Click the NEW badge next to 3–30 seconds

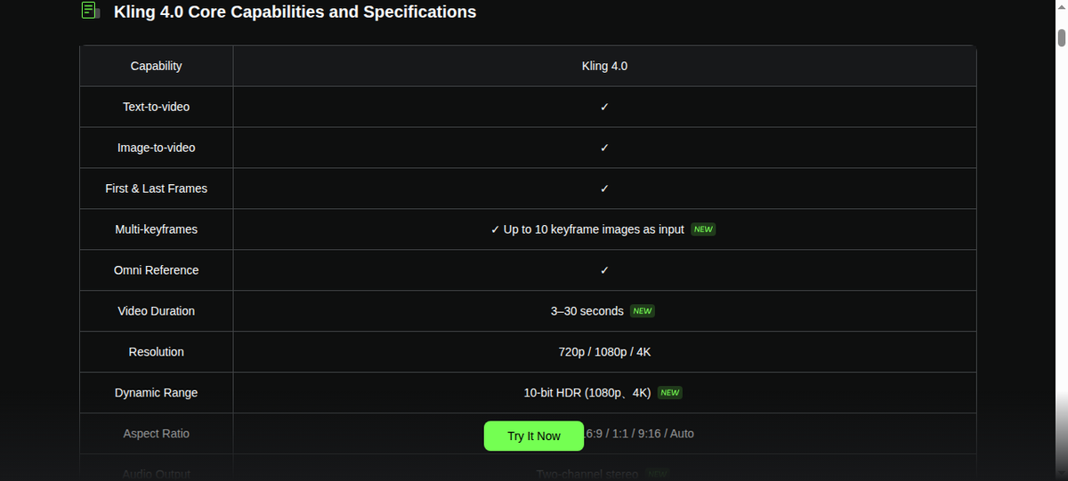click(x=643, y=311)
